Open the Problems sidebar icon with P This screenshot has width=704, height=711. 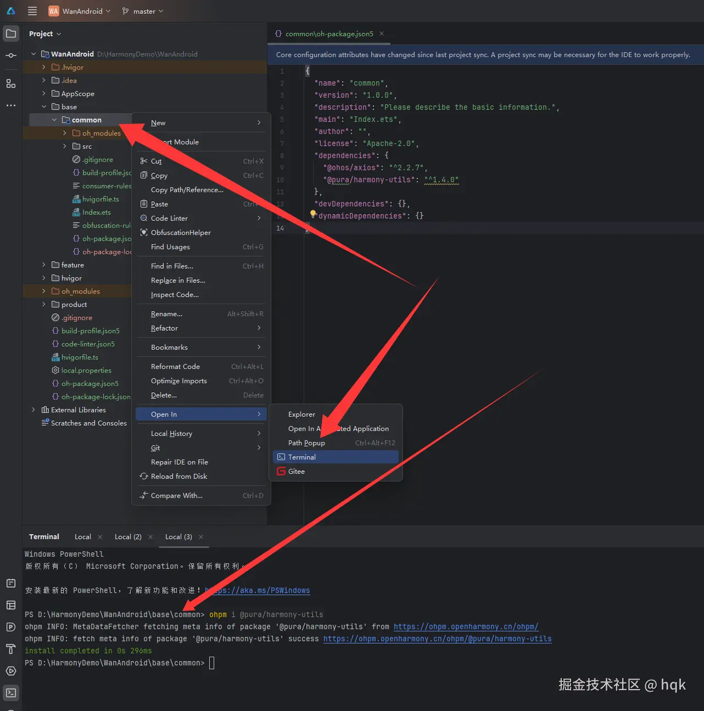[x=11, y=627]
